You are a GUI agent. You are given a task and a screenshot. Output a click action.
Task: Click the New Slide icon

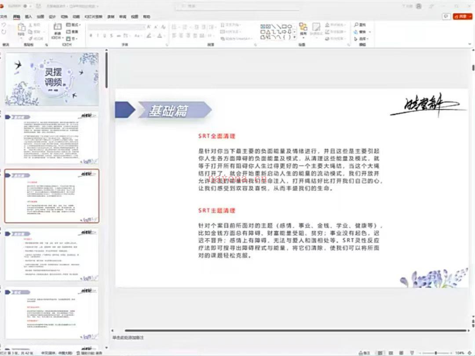pyautogui.click(x=57, y=27)
